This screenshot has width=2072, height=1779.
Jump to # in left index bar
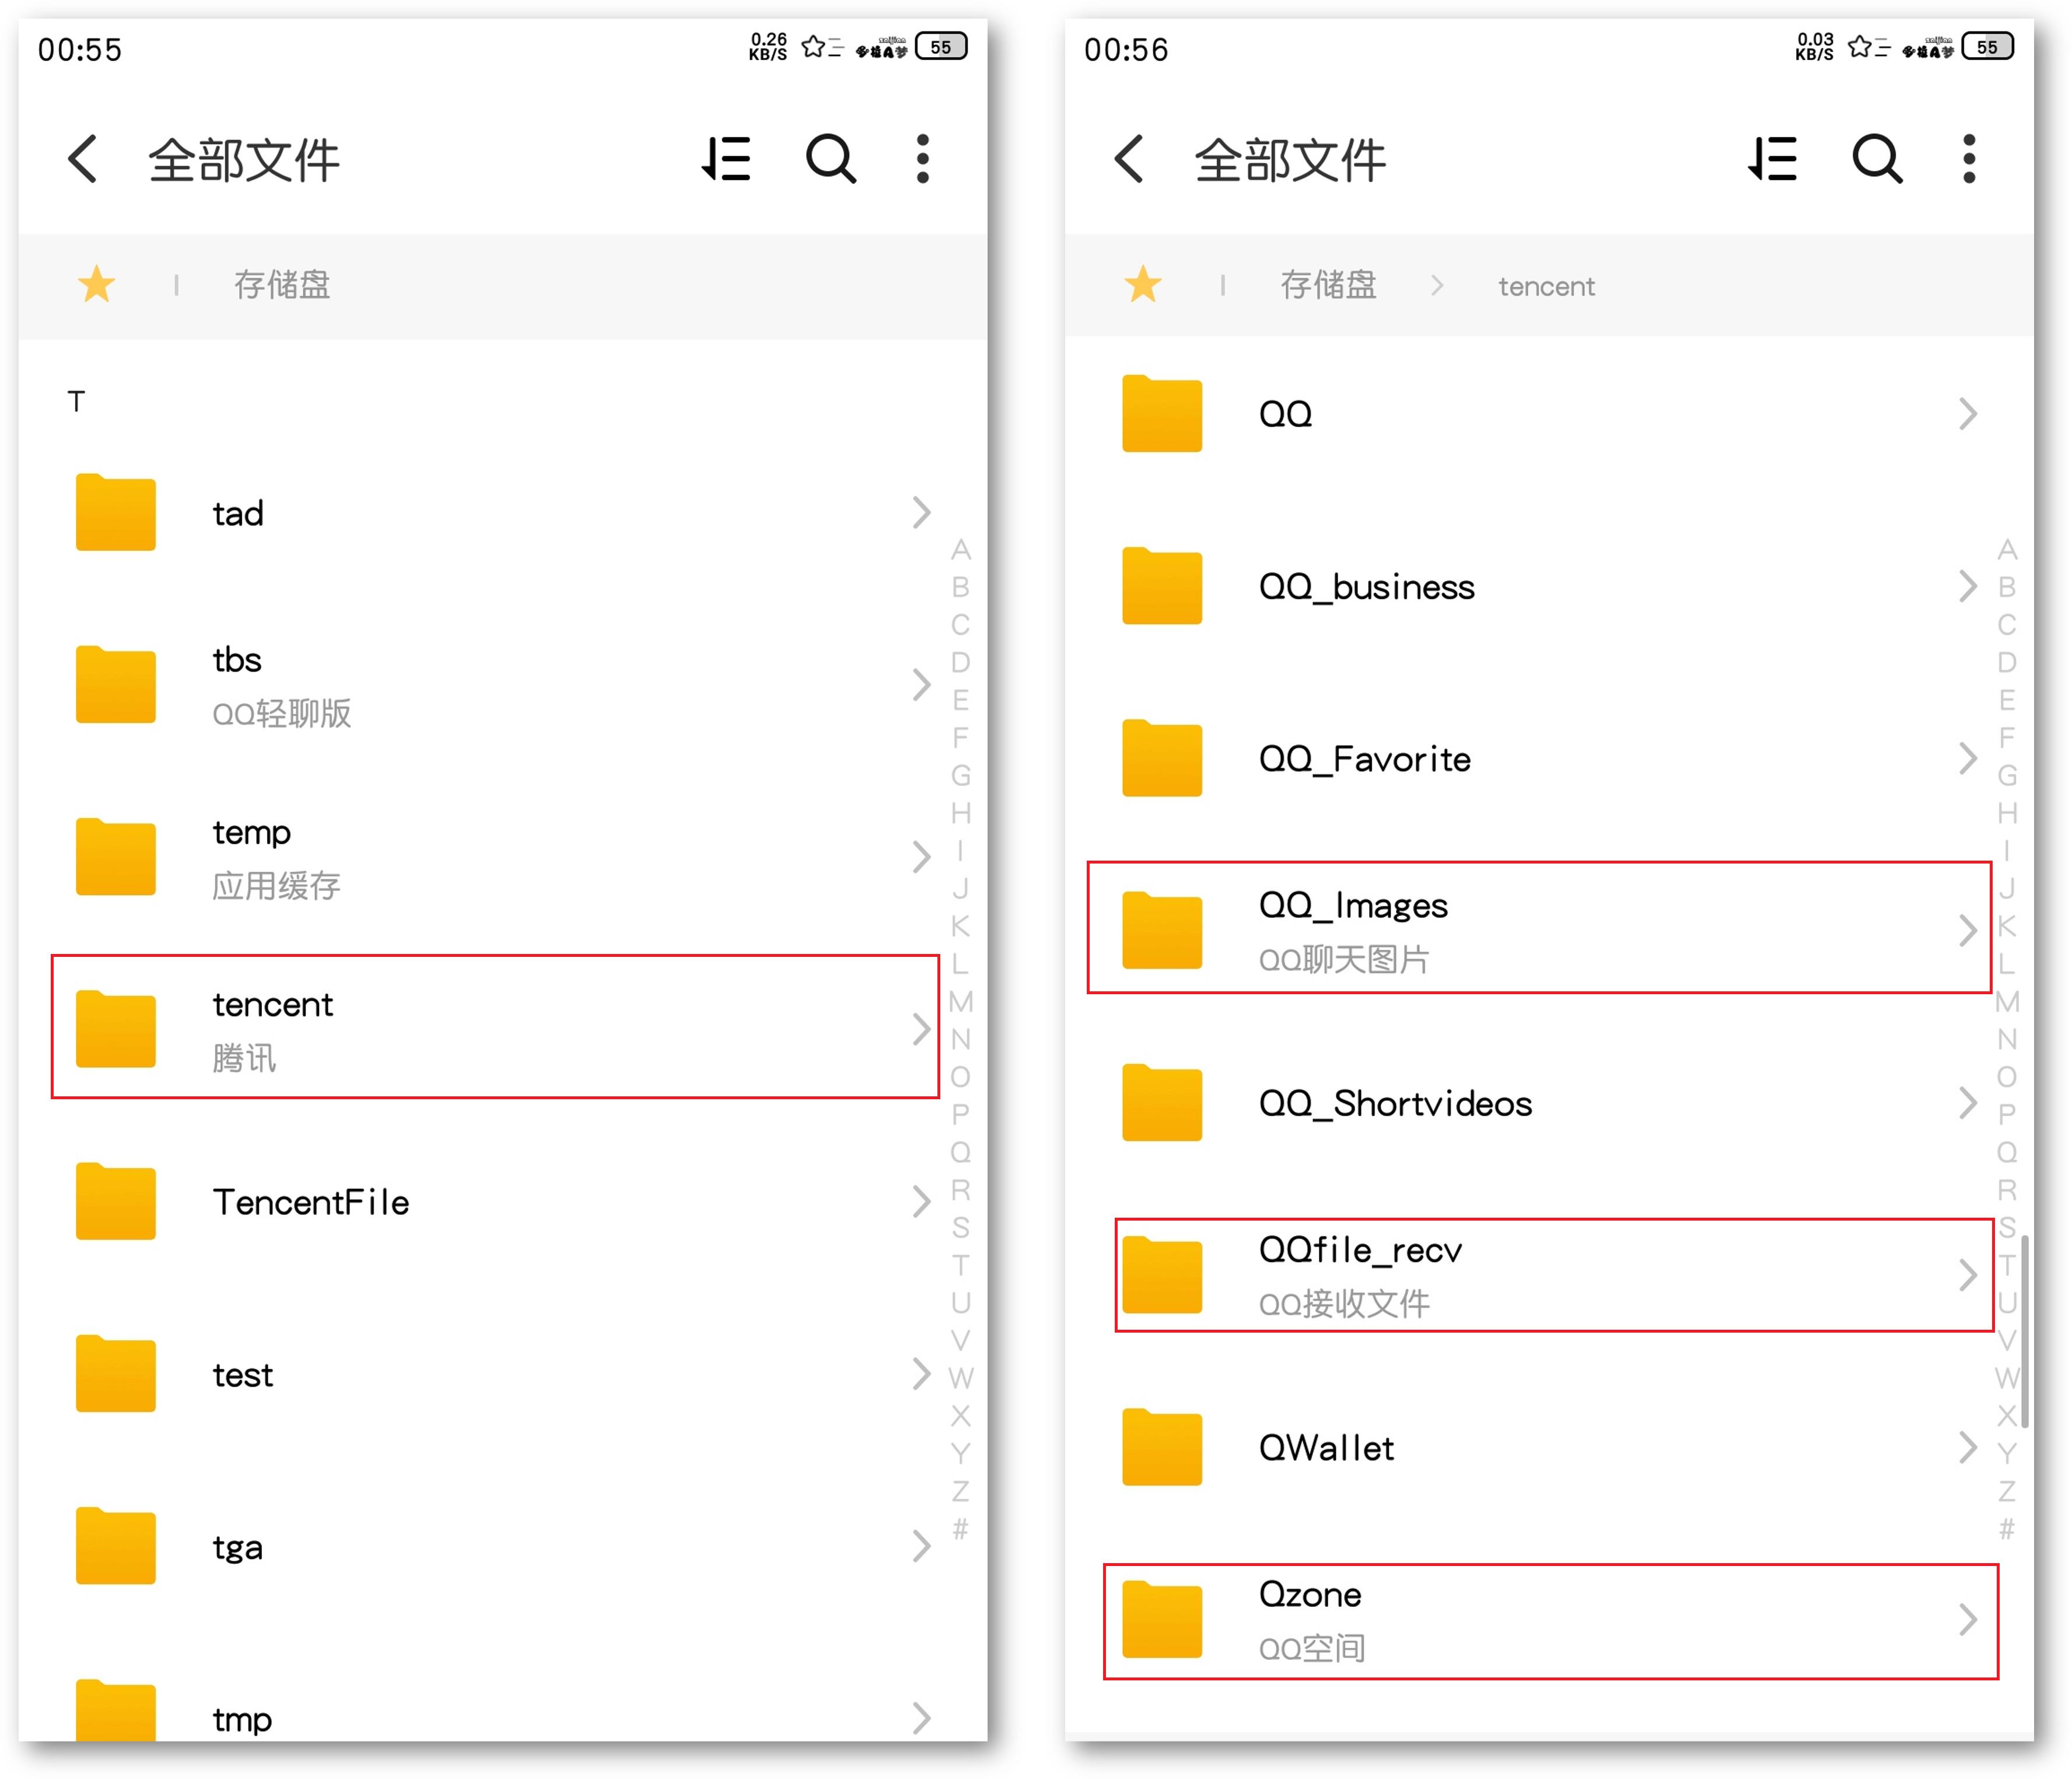coord(960,1528)
